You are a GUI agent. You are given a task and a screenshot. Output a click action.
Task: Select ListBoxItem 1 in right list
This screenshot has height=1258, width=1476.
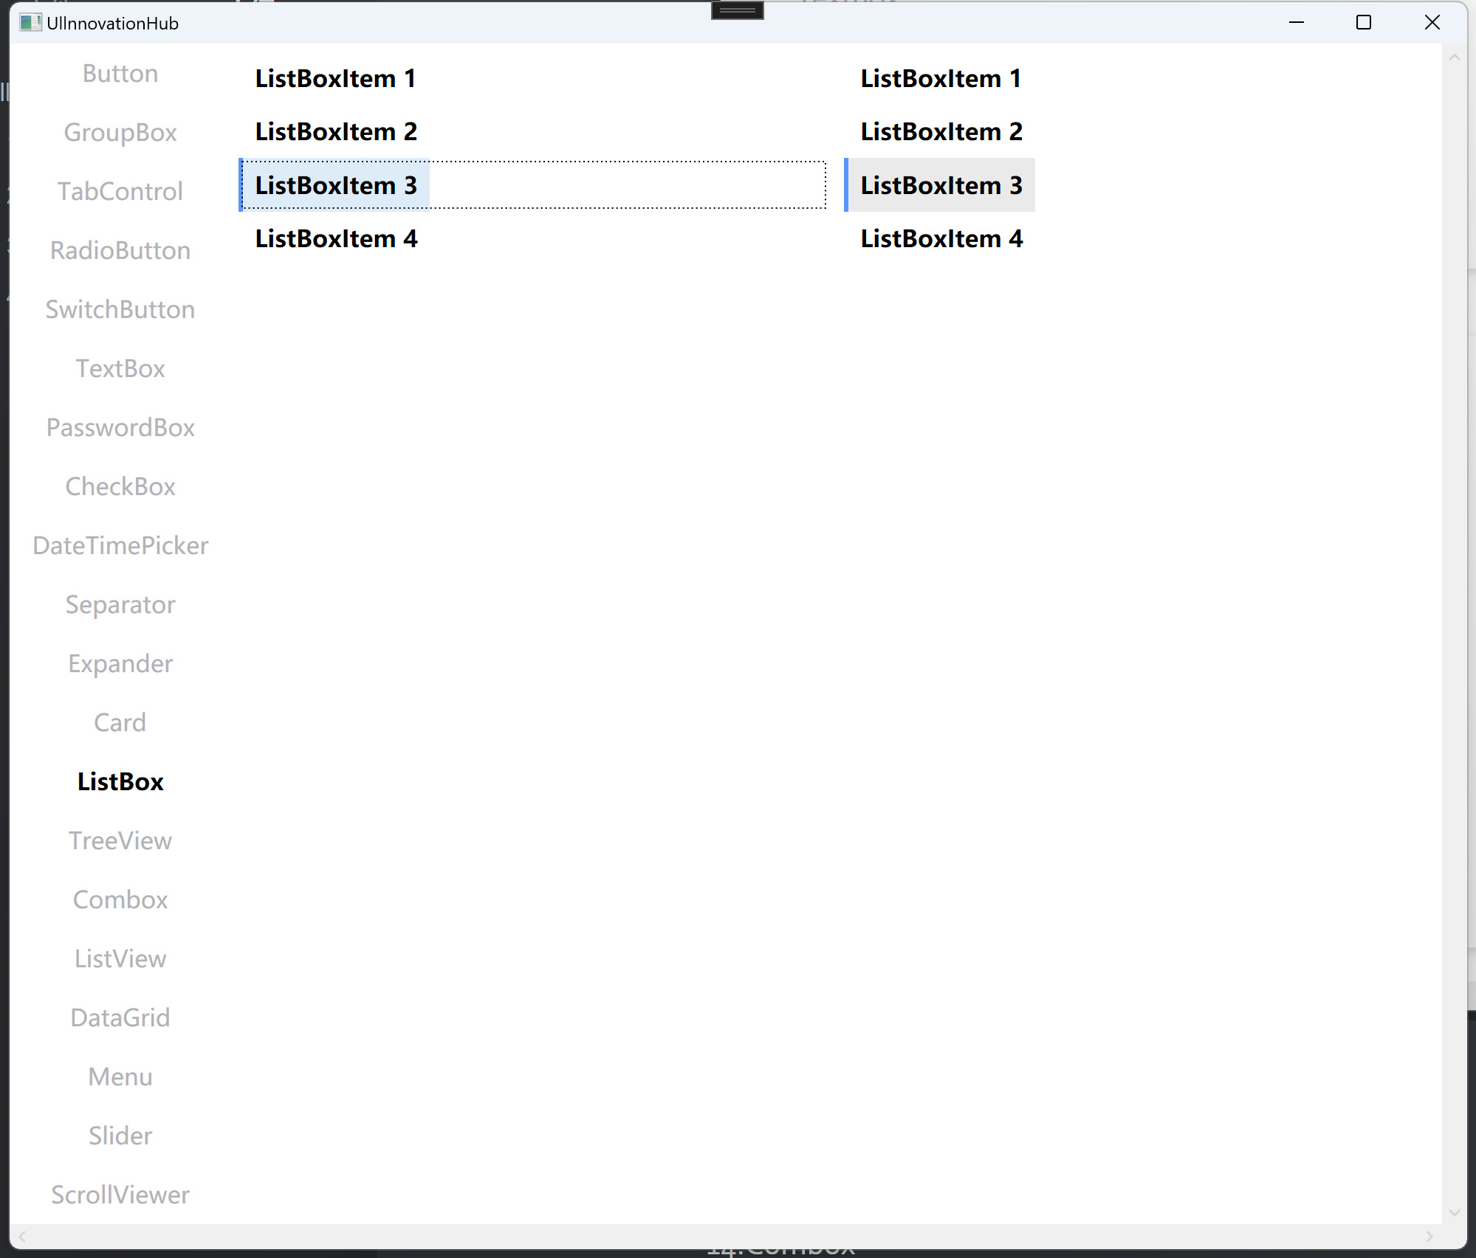[941, 78]
